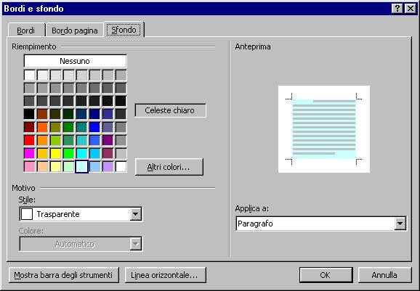
Task: Select the Nessuno no-fill option
Action: click(x=75, y=61)
